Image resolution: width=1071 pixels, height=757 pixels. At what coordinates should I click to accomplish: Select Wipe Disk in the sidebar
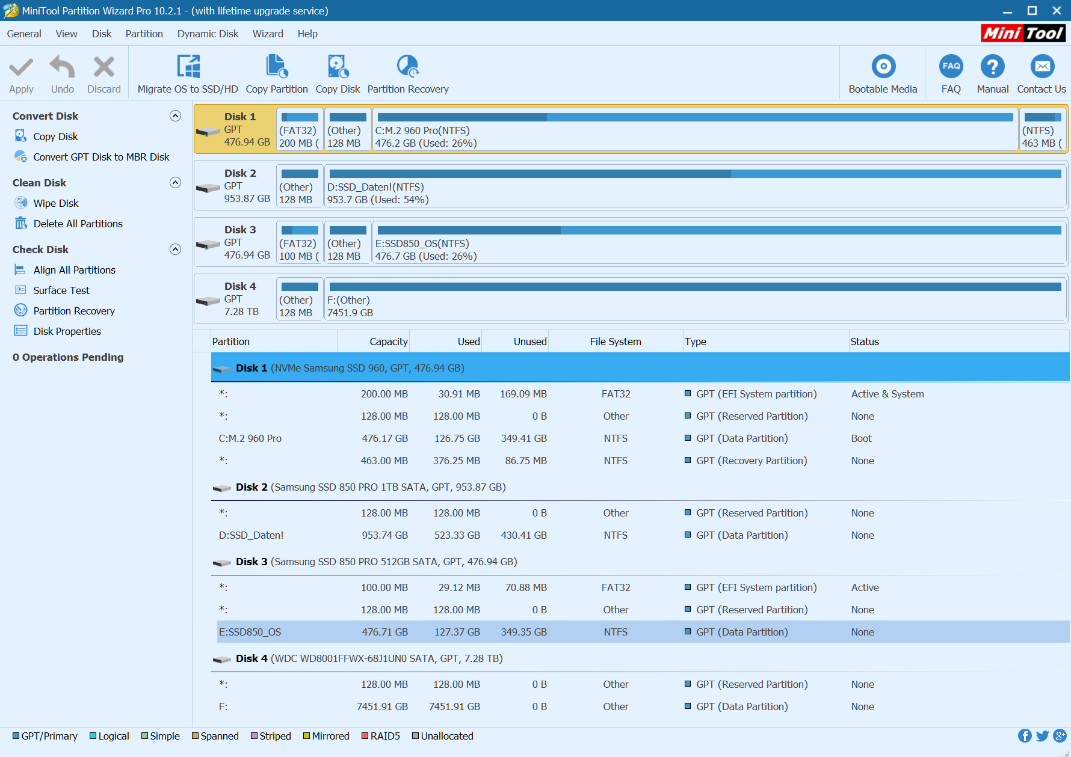tap(56, 203)
